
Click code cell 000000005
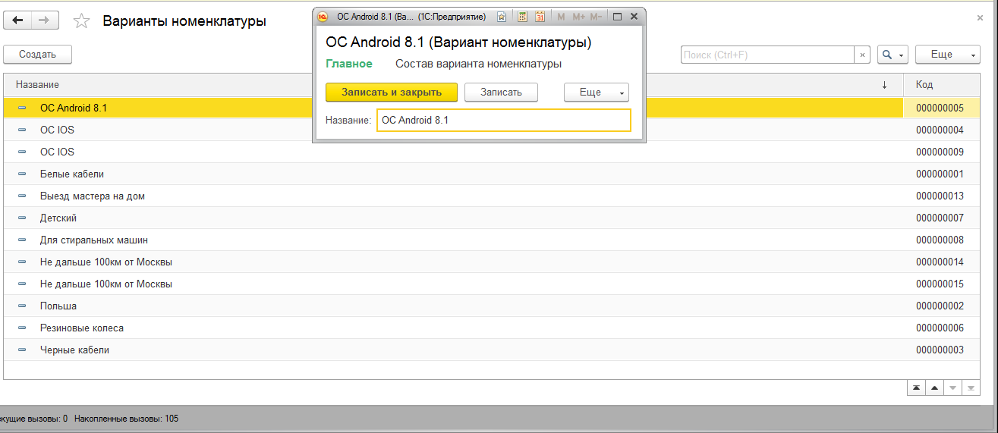point(942,108)
